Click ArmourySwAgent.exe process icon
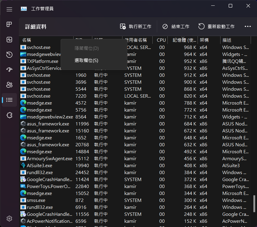This screenshot has height=227, width=257. pyautogui.click(x=23, y=159)
